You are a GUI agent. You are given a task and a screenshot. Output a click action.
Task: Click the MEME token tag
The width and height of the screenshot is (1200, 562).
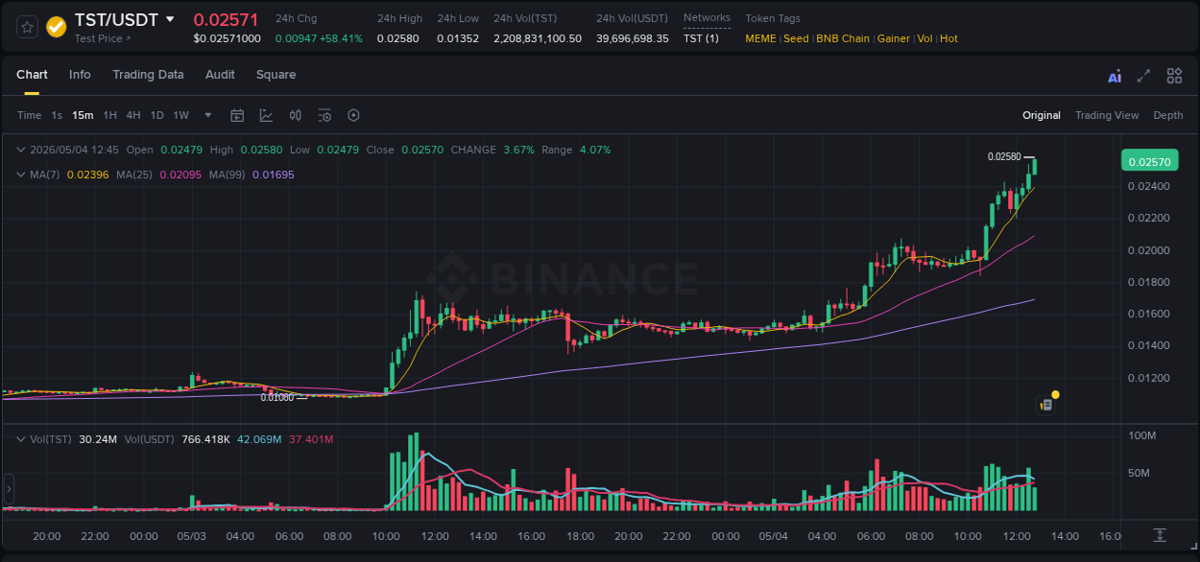[761, 38]
